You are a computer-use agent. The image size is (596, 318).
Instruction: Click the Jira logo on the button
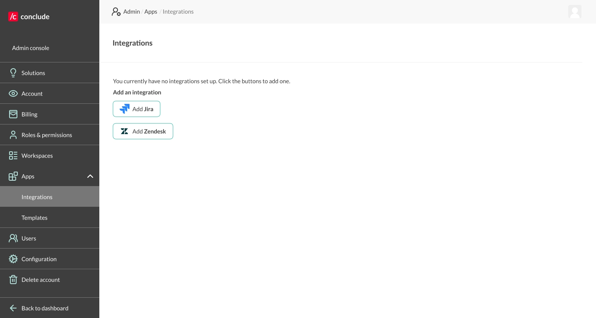pyautogui.click(x=125, y=109)
